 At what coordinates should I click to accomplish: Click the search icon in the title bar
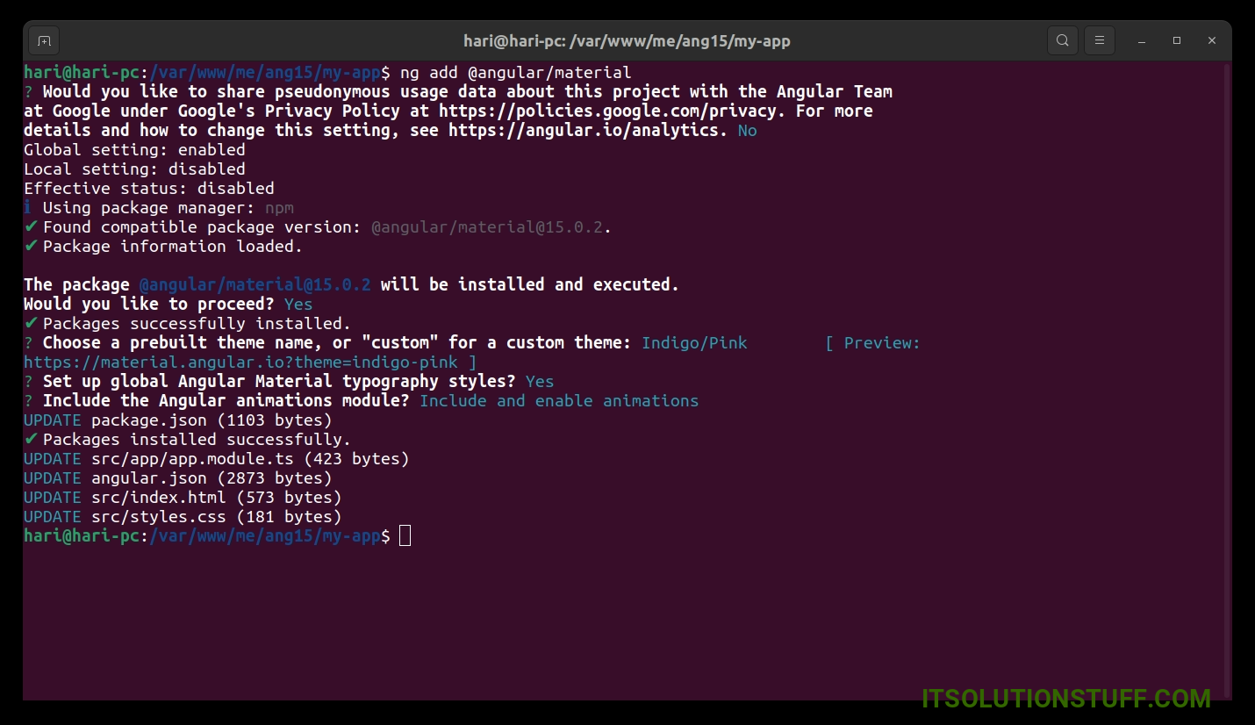(x=1063, y=40)
